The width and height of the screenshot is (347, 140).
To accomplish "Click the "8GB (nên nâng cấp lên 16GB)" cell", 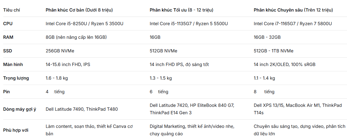I will point(76,37).
